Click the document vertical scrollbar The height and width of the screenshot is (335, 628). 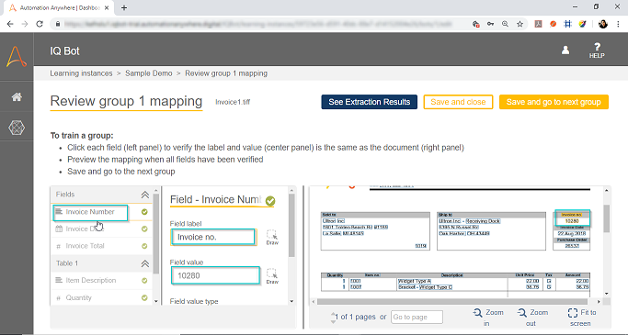(607, 218)
